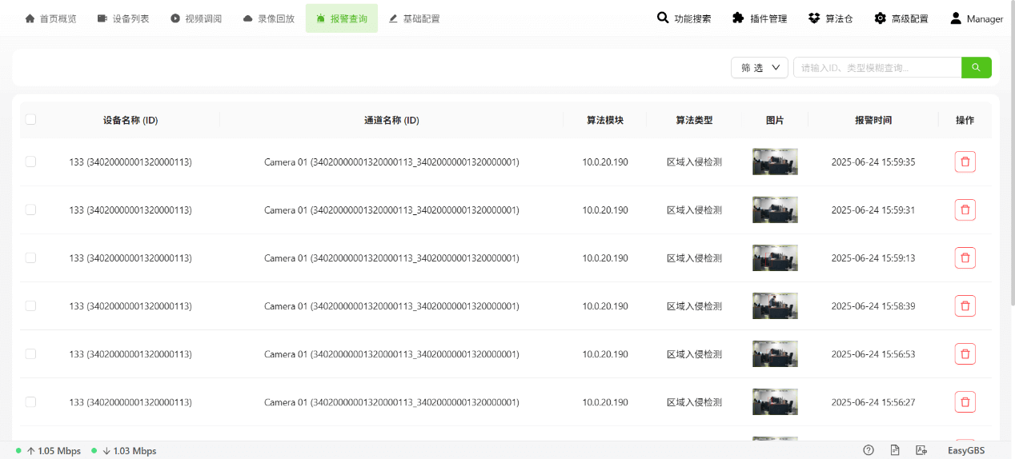
Task: Click the cloud icon beside 录像回放
Action: point(248,18)
